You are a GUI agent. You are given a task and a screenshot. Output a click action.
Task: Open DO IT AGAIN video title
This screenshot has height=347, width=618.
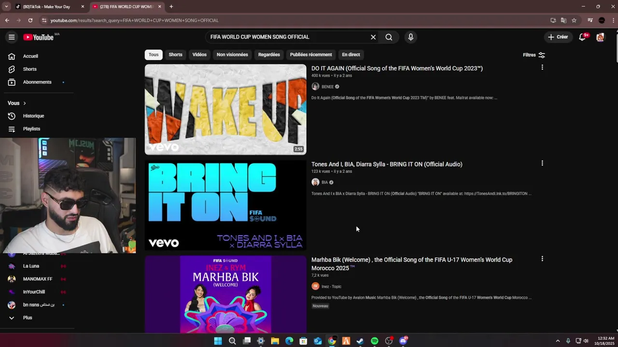tap(397, 68)
